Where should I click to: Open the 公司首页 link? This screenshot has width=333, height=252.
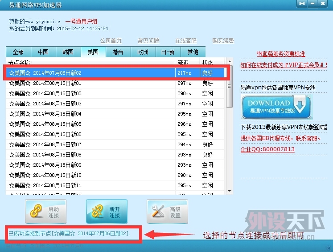click(x=111, y=40)
